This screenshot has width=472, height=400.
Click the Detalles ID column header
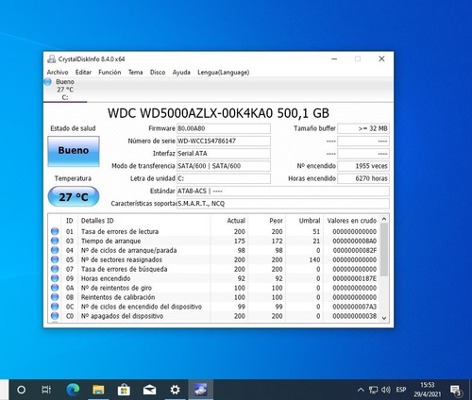tap(144, 221)
